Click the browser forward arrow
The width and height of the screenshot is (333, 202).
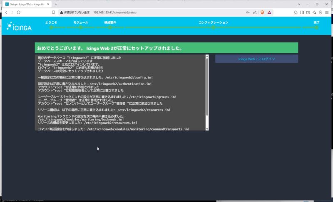tap(12, 12)
